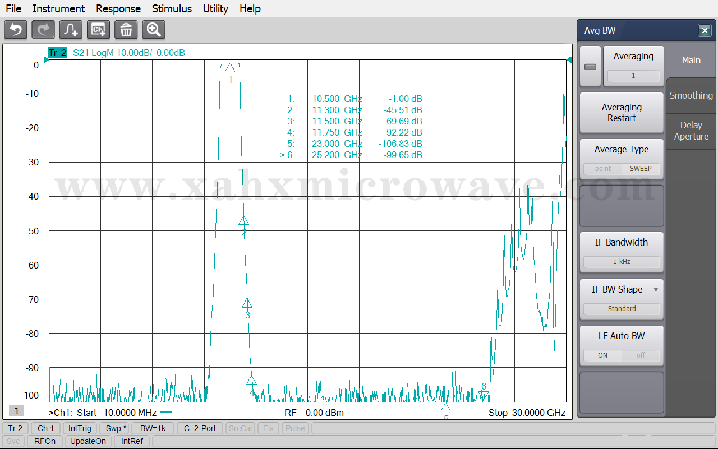The image size is (718, 449).
Task: Edit the Averaging count field
Action: (x=633, y=76)
